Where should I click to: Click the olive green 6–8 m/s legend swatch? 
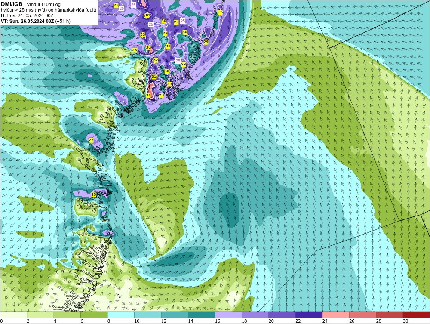tap(94, 315)
